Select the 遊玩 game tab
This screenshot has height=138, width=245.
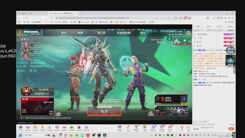click(64, 33)
